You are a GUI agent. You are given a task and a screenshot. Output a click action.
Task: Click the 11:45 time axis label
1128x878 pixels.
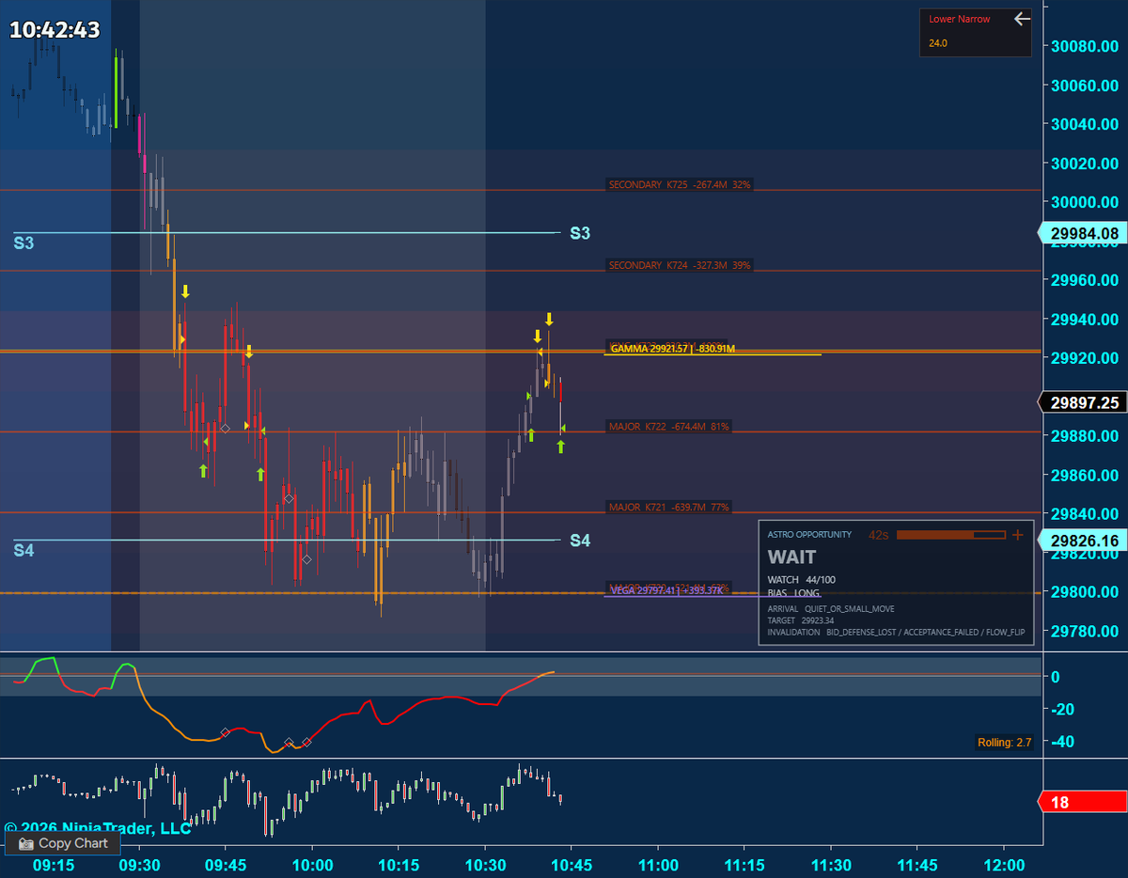coord(917,865)
